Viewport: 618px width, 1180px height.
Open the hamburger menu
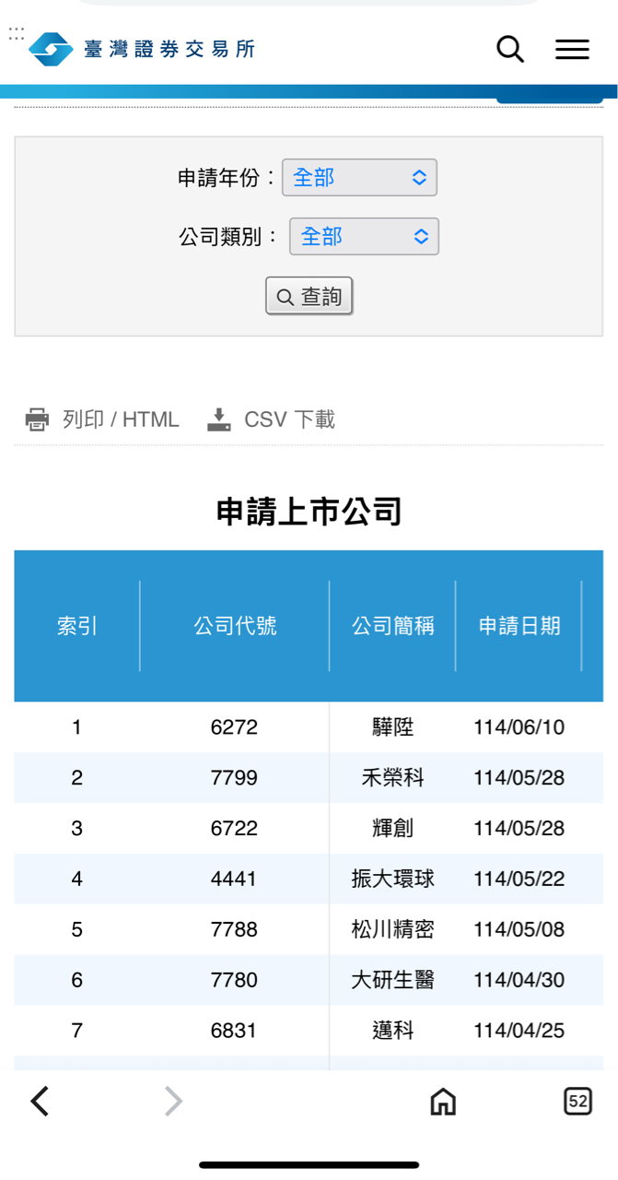[x=572, y=50]
